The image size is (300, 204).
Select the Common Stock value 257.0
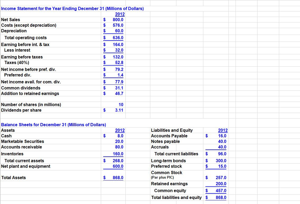(221, 178)
